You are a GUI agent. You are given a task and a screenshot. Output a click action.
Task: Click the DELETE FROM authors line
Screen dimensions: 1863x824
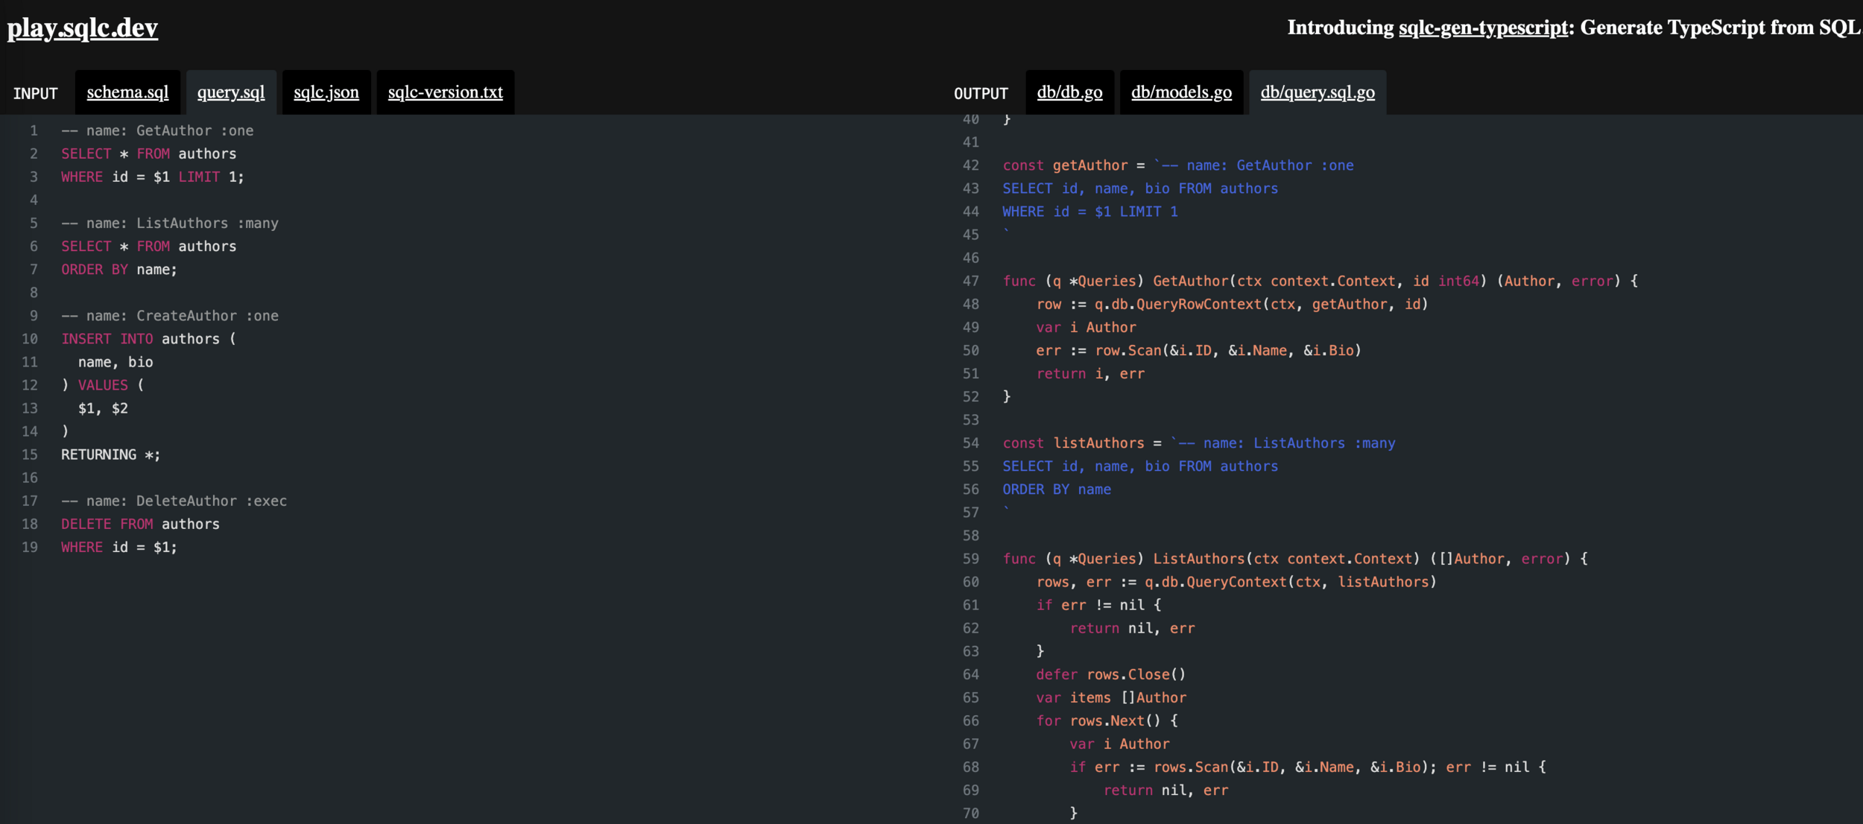pyautogui.click(x=140, y=524)
